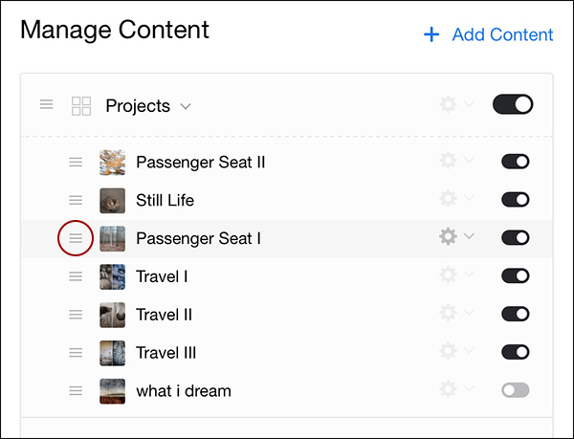Disable the Projects section toggle
Image resolution: width=574 pixels, height=439 pixels.
point(513,104)
